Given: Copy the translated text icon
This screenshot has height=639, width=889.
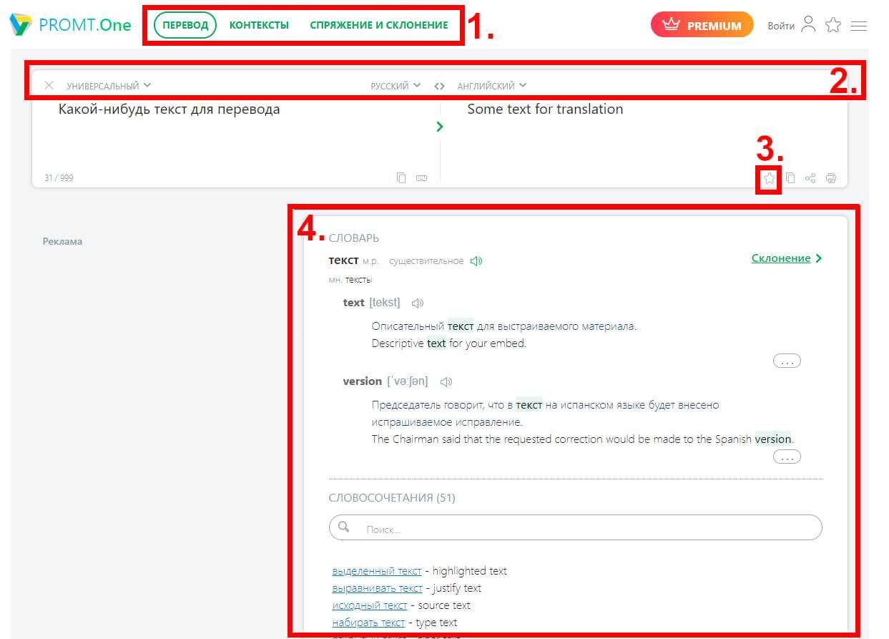Looking at the screenshot, I should click(790, 178).
